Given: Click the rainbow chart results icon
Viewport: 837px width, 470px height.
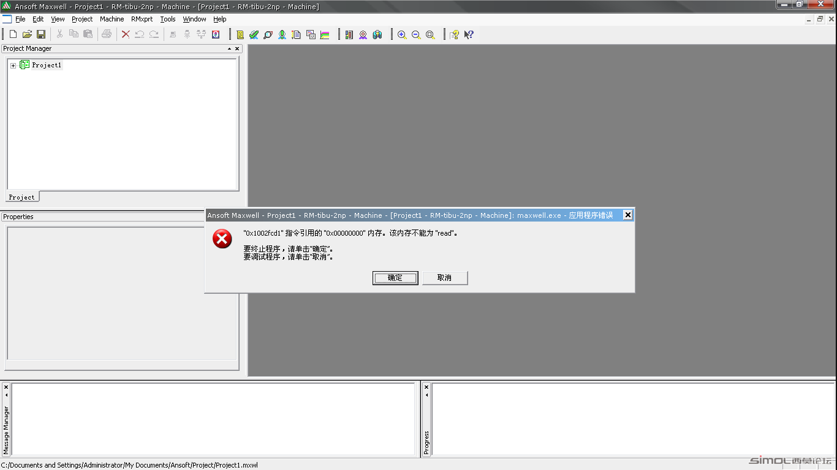Looking at the screenshot, I should tap(325, 35).
